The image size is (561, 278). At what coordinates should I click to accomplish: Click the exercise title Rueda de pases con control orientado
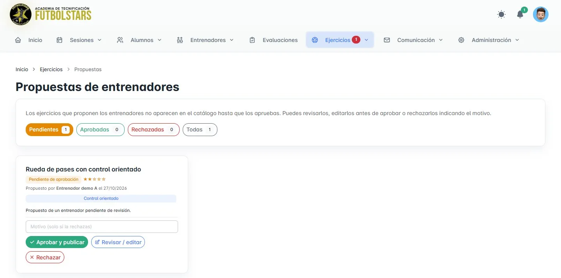[83, 169]
